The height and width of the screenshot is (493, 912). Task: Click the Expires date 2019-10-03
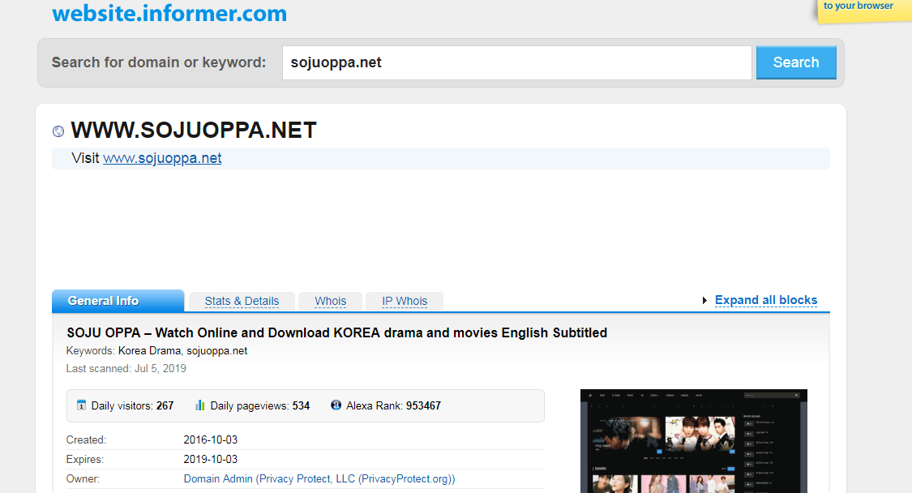coord(211,459)
